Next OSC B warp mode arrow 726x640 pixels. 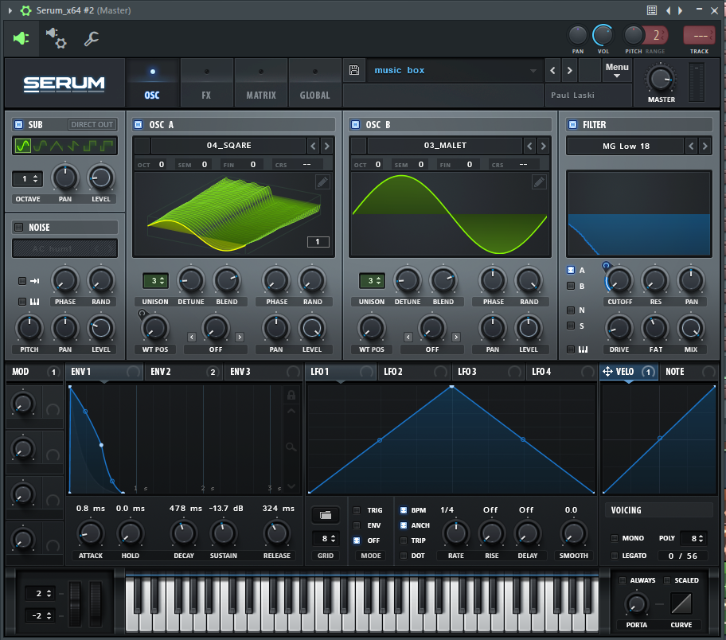pyautogui.click(x=456, y=338)
